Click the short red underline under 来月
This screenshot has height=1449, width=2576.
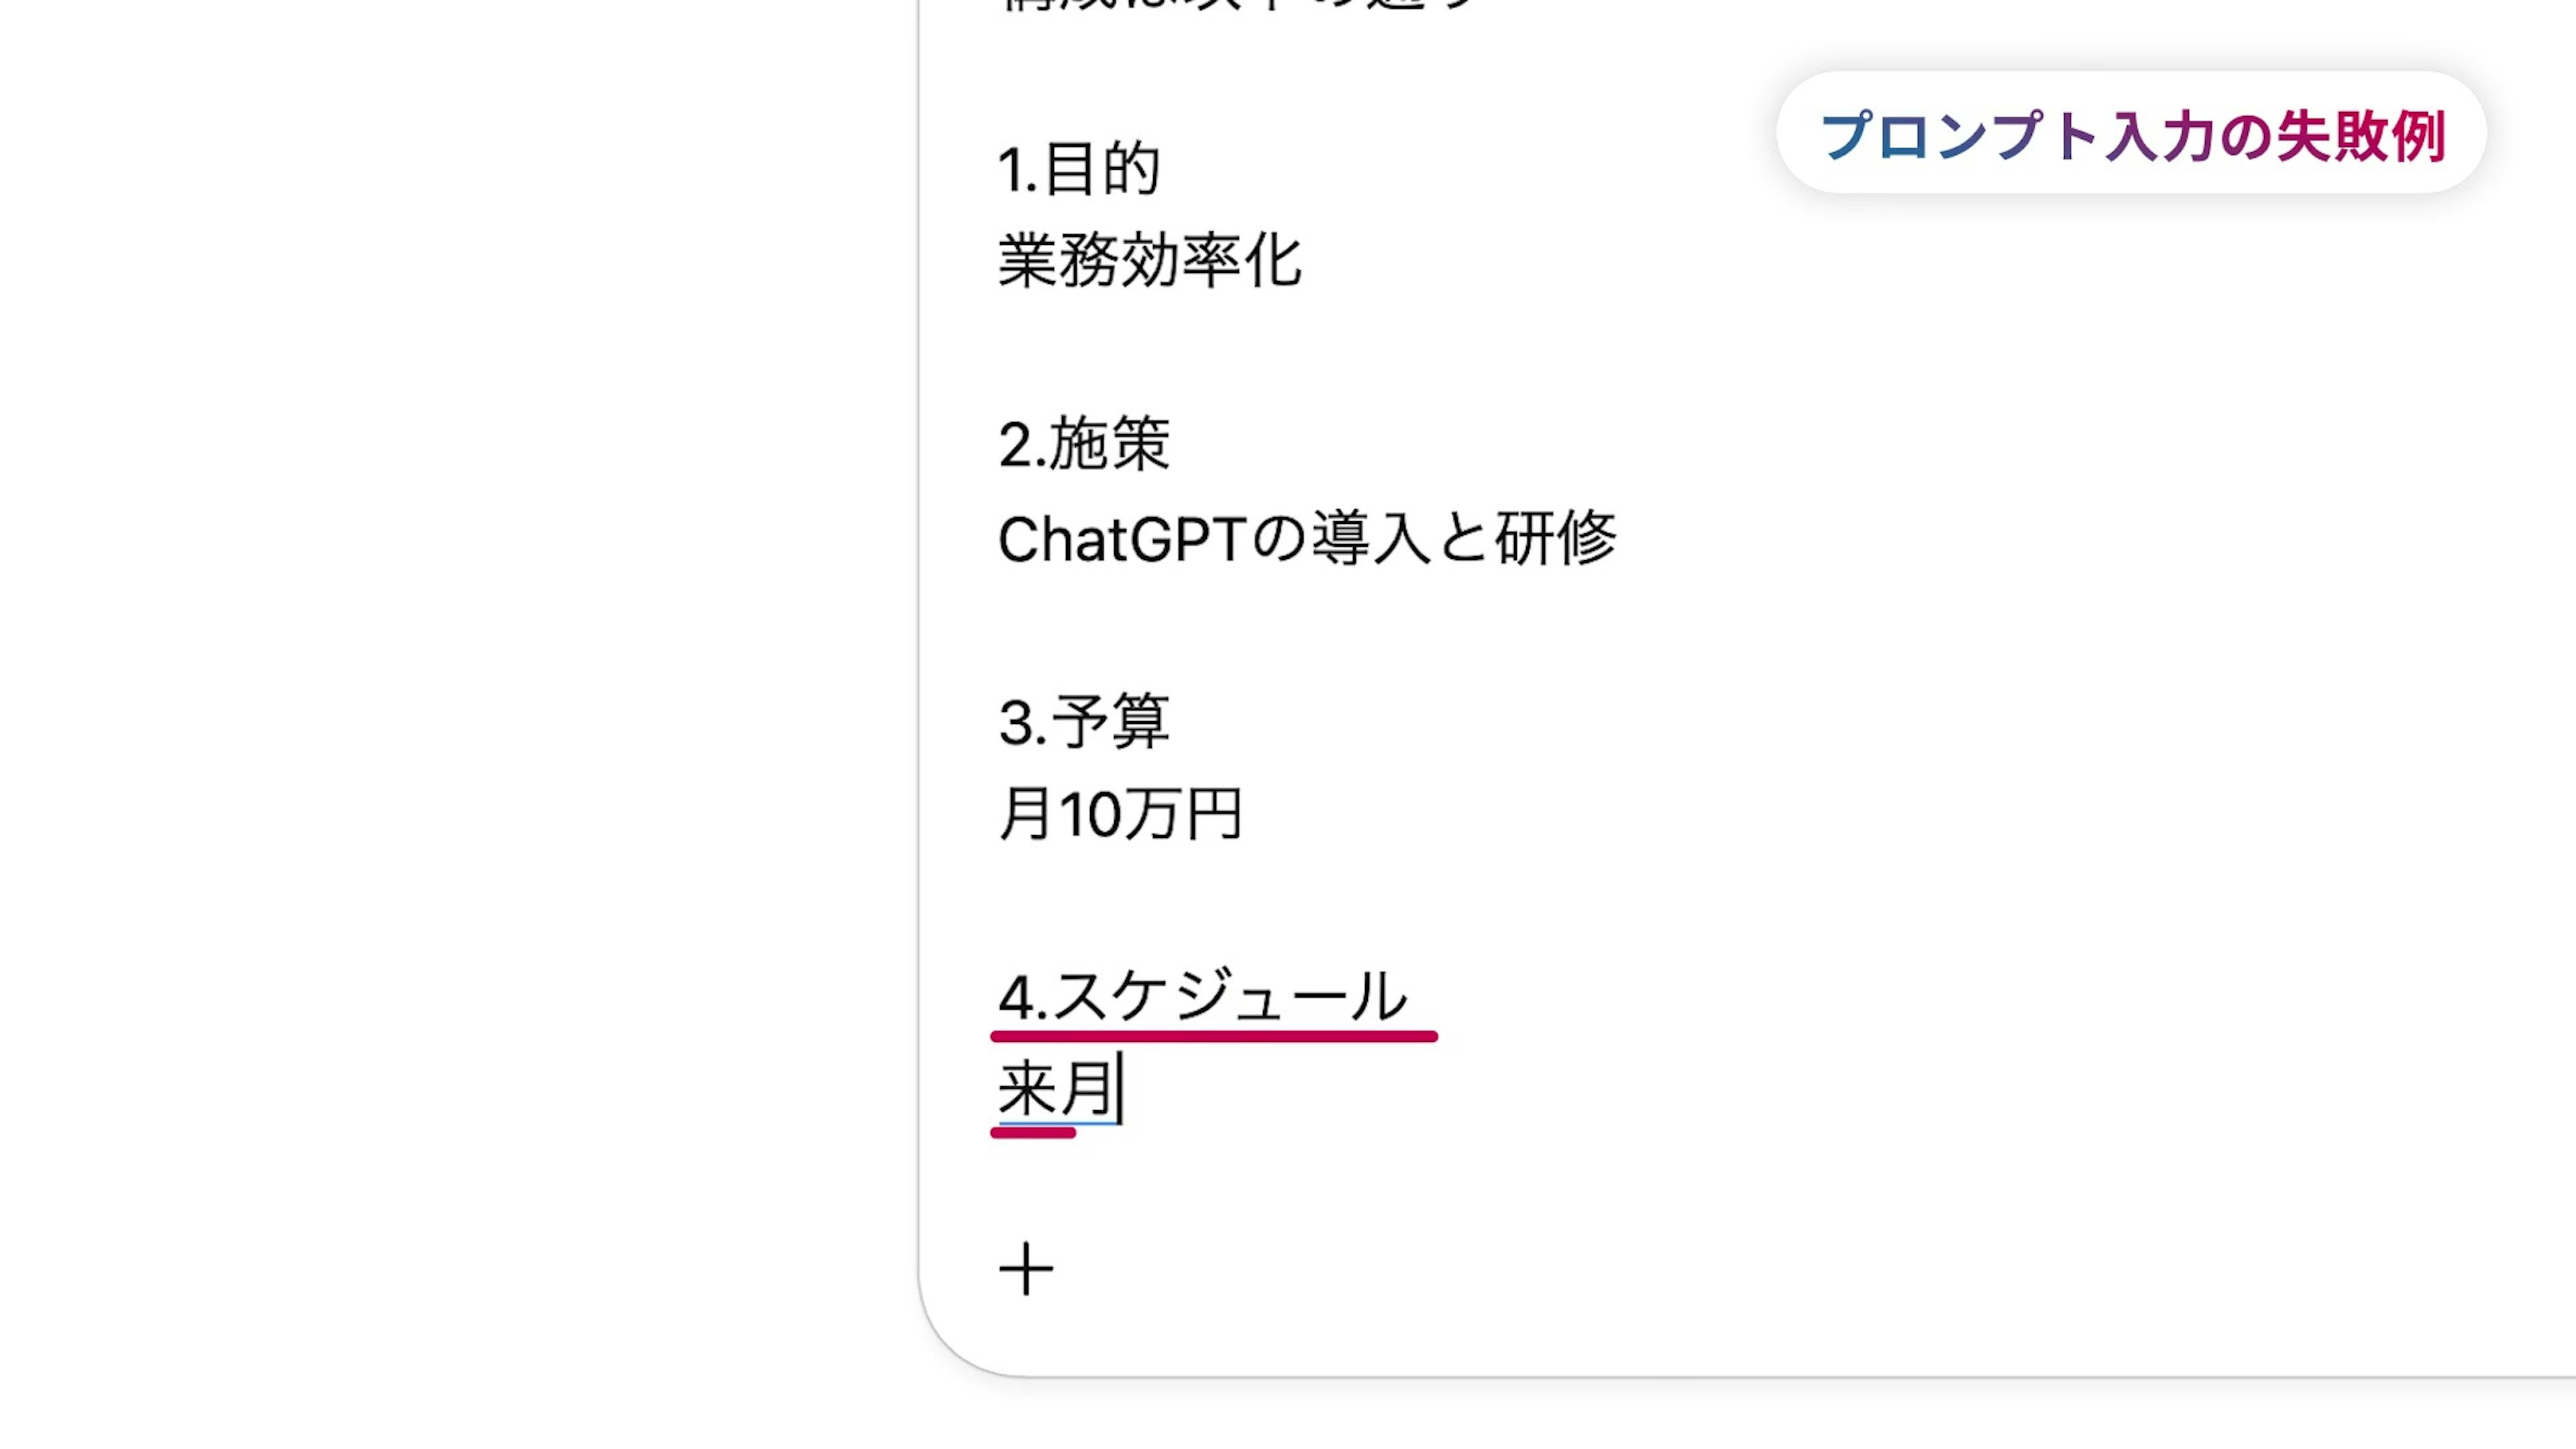[1033, 1133]
